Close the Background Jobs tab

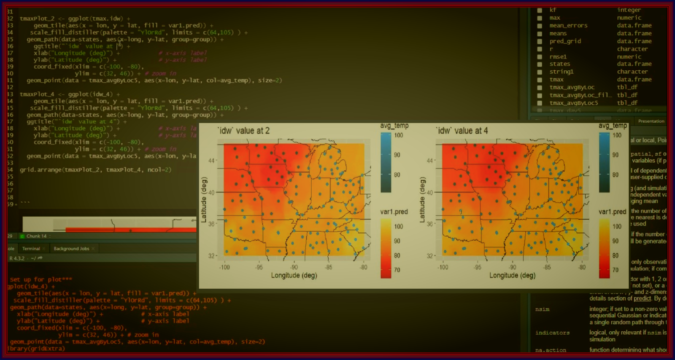pyautogui.click(x=93, y=249)
